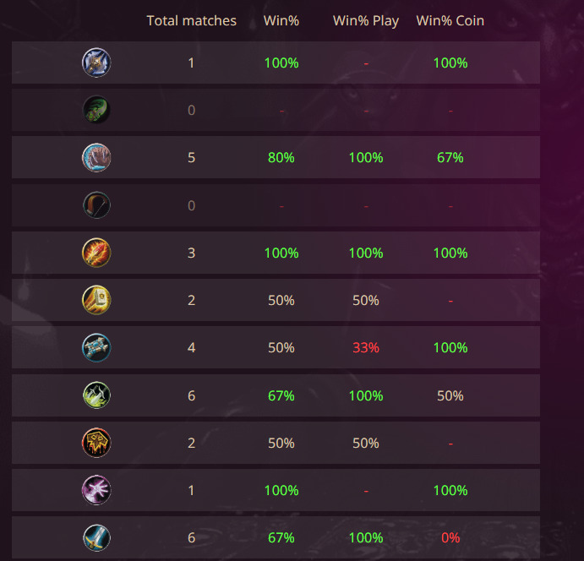
Task: Click the Warlock purple hand icon
Action: point(96,490)
